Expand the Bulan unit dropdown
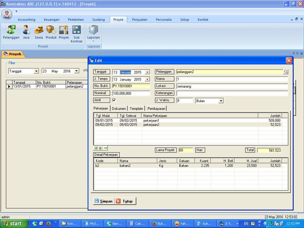304x228 pixels. tap(221, 101)
